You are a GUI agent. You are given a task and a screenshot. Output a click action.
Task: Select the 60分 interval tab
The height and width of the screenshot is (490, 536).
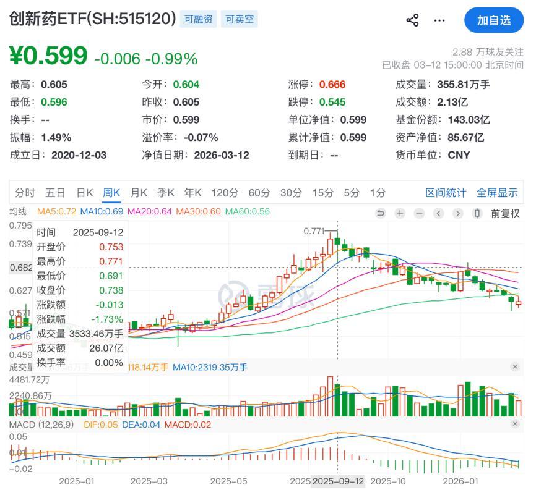click(259, 193)
